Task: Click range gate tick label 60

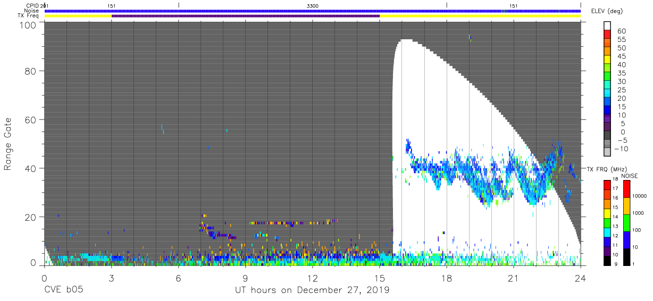Action: coord(30,120)
